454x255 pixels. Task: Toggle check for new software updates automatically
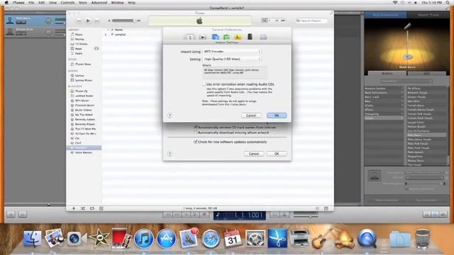pos(196,142)
